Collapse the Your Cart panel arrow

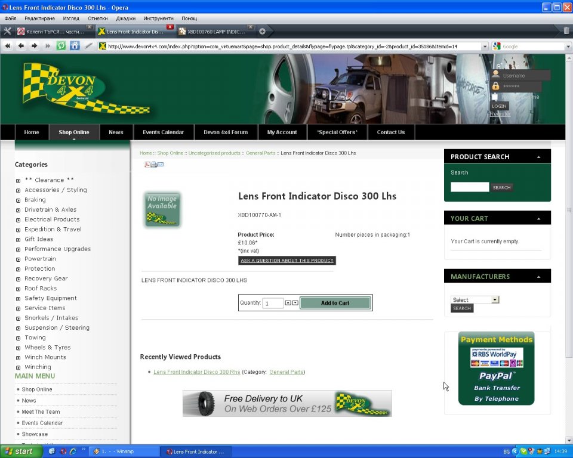[538, 219]
